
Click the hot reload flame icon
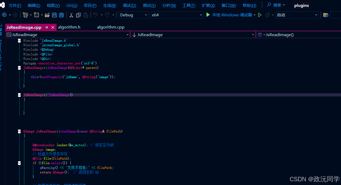click(268, 15)
